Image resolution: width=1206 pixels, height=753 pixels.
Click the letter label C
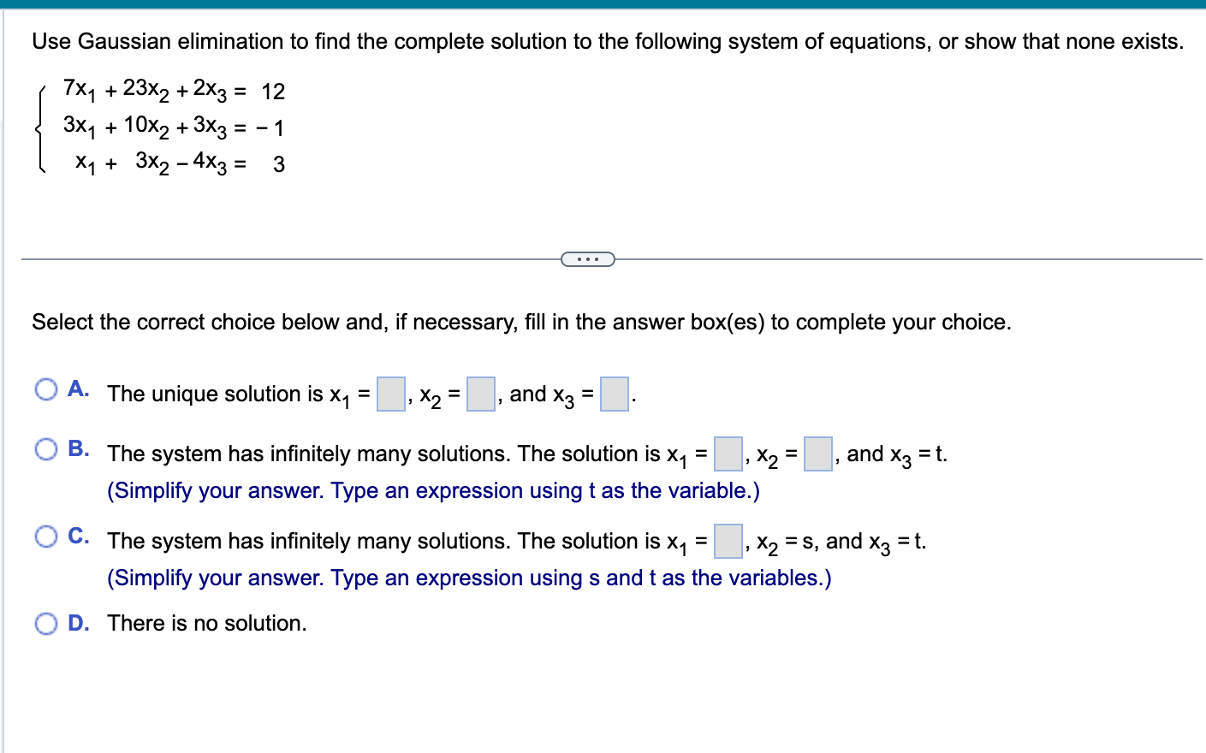pos(79,536)
